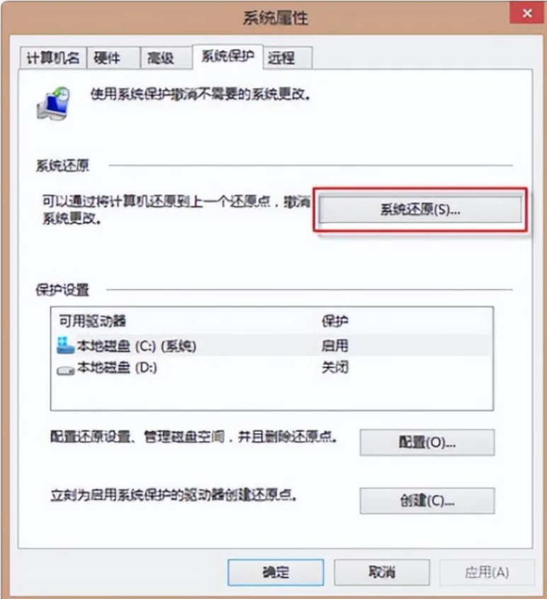Image resolution: width=547 pixels, height=599 pixels.
Task: Select the 高级 tab
Action: coord(167,58)
